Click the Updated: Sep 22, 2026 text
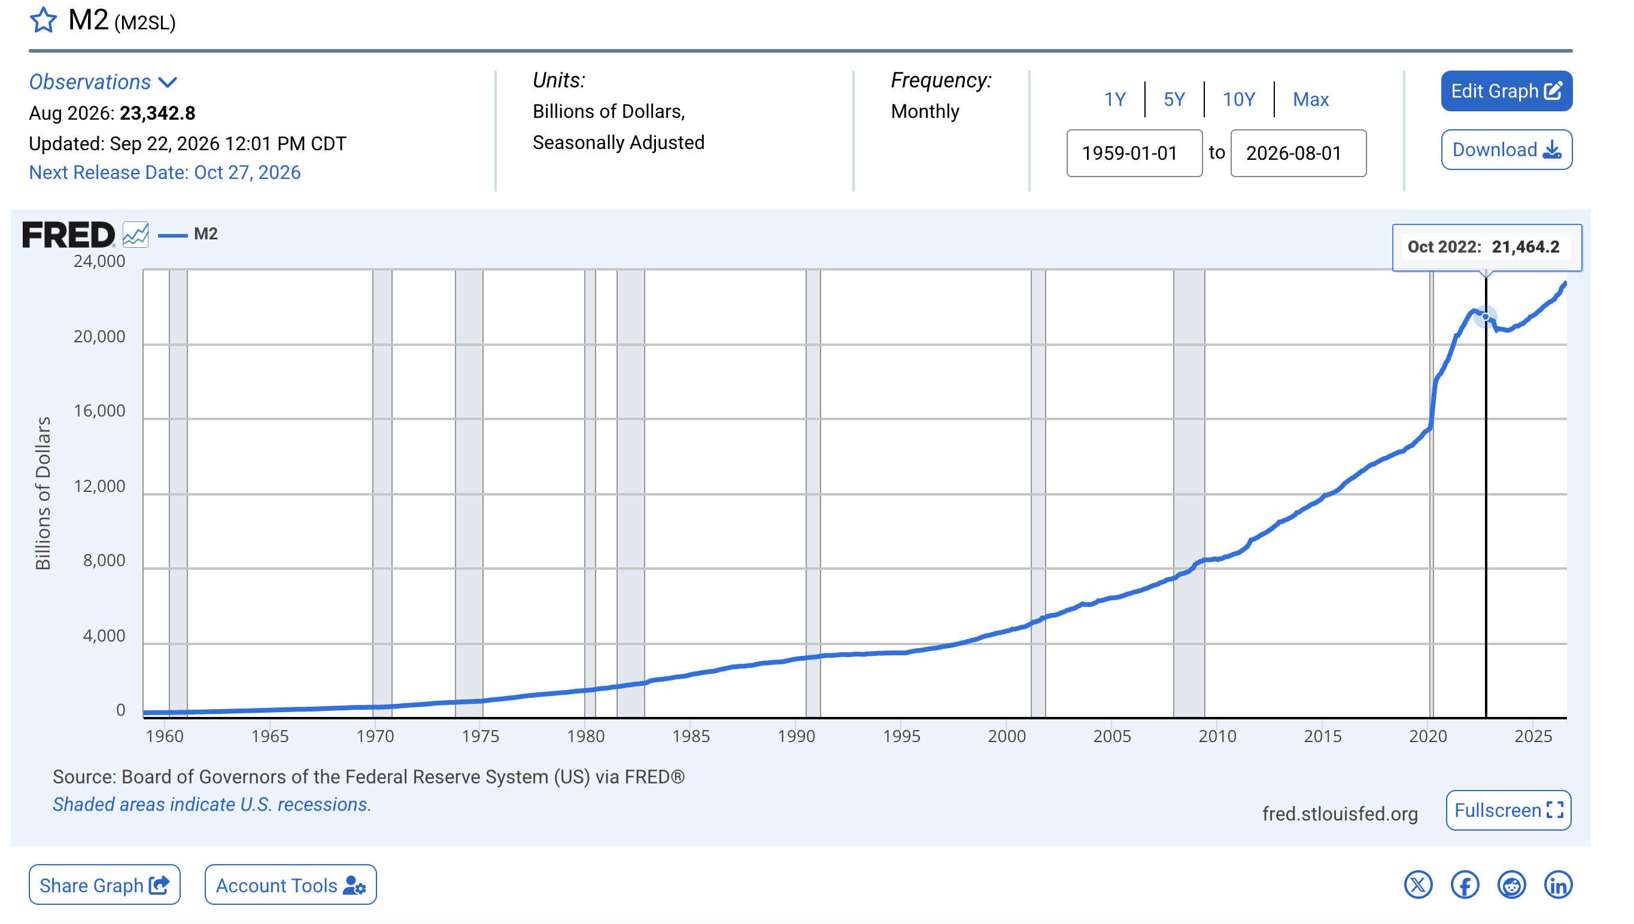1634x924 pixels. [188, 144]
